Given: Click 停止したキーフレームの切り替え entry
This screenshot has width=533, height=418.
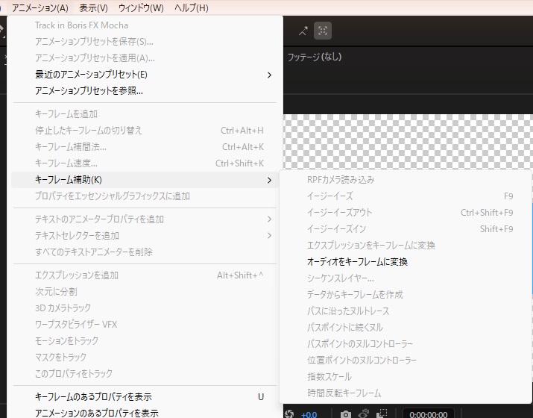Looking at the screenshot, I should 145,131.
